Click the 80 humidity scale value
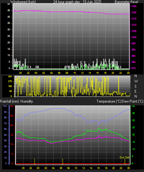144x172 pixels. pos(5,117)
